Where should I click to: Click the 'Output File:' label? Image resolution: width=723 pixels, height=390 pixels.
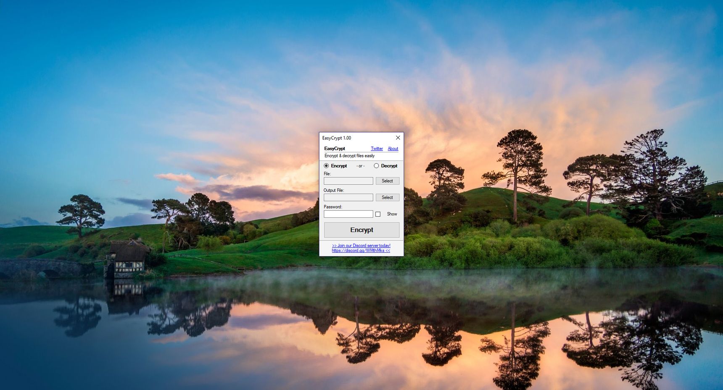pos(334,190)
